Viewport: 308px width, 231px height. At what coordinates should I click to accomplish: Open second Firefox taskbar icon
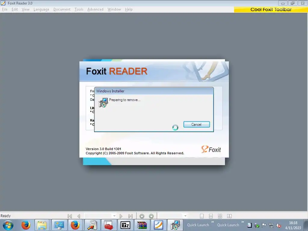[75, 225]
